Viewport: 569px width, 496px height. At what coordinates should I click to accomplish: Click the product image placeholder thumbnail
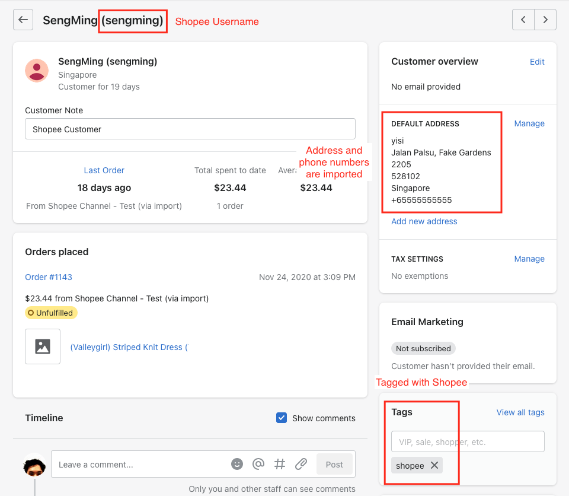[42, 346]
